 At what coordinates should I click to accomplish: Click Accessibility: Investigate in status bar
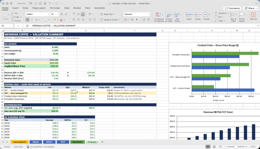(40, 147)
